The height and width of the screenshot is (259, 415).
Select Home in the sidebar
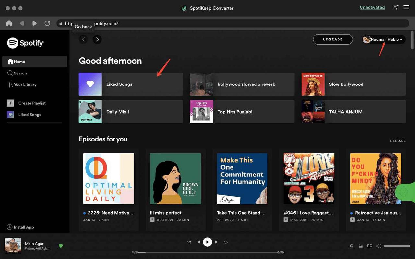tap(19, 62)
